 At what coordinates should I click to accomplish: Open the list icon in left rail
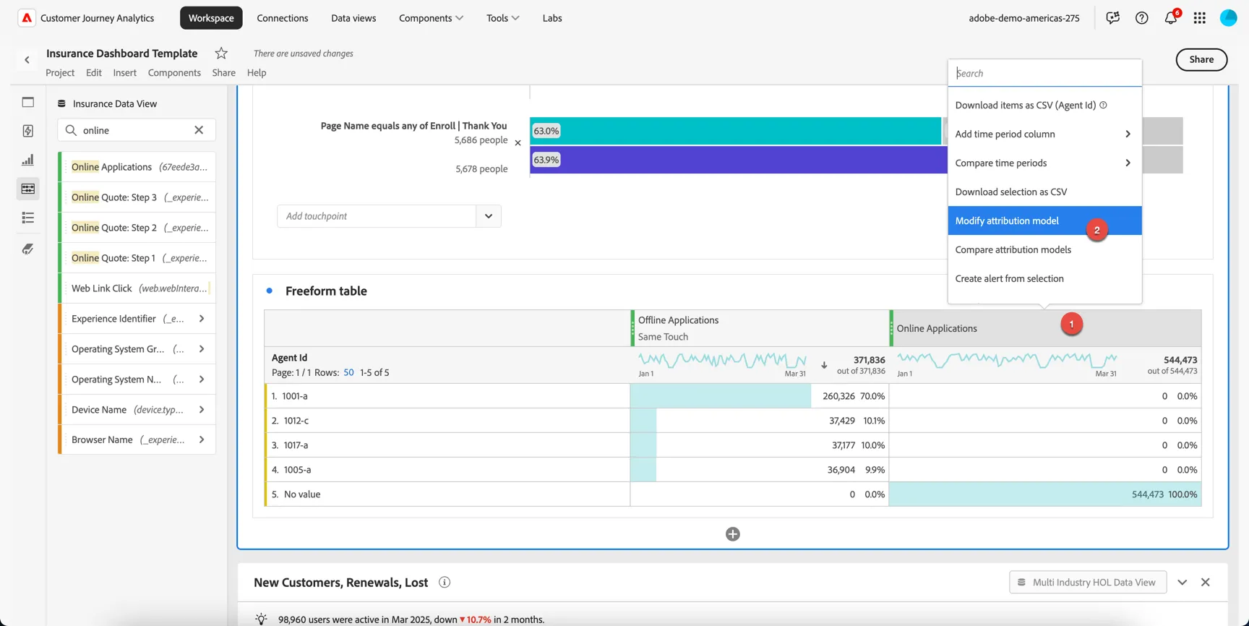coord(28,218)
